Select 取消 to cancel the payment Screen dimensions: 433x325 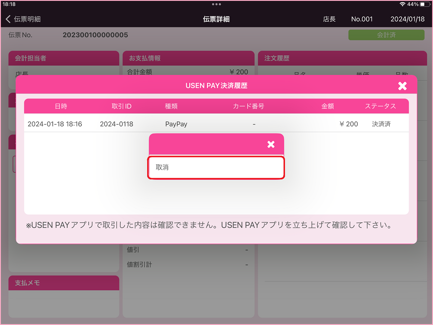pyautogui.click(x=216, y=167)
